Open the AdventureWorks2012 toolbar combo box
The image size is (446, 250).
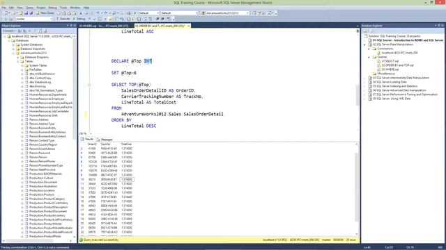pyautogui.click(x=227, y=13)
